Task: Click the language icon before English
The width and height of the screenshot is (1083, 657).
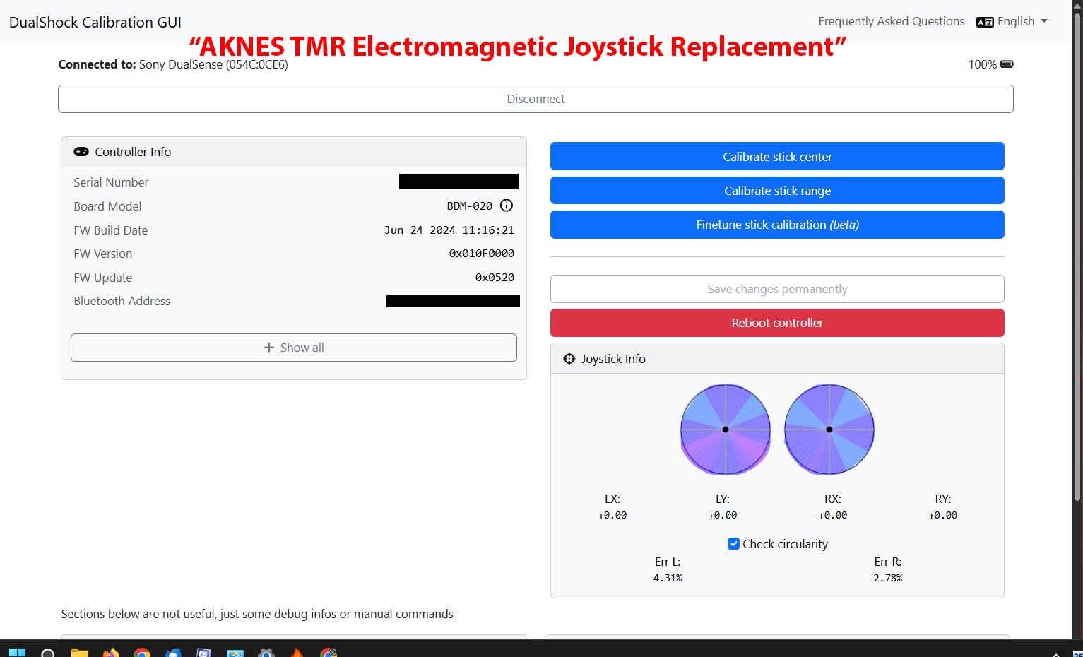Action: (x=985, y=22)
